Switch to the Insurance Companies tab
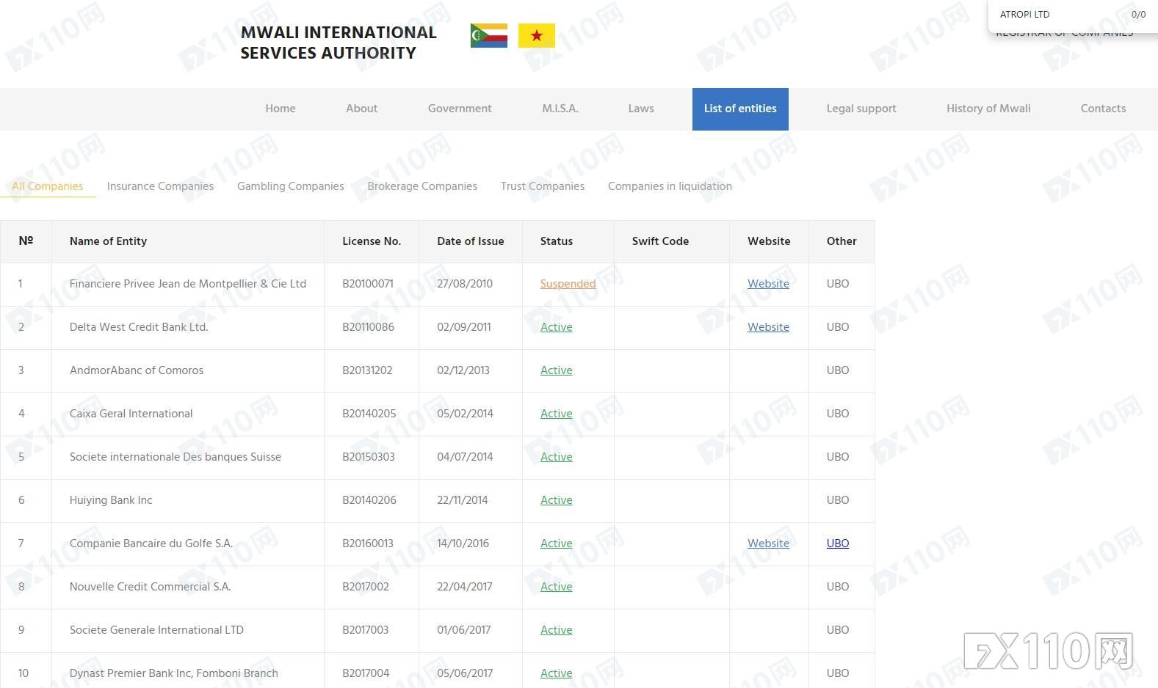Viewport: 1158px width, 688px height. 160,186
